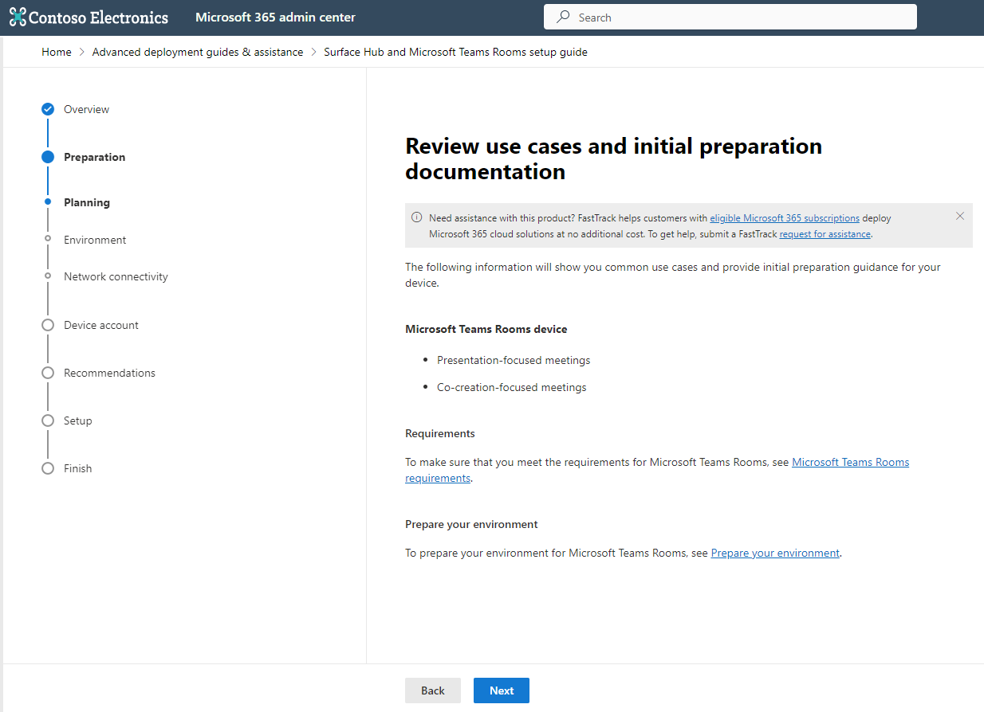Viewport: 984px width, 712px height.
Task: Go to the Planning sub-step
Action: 87,202
